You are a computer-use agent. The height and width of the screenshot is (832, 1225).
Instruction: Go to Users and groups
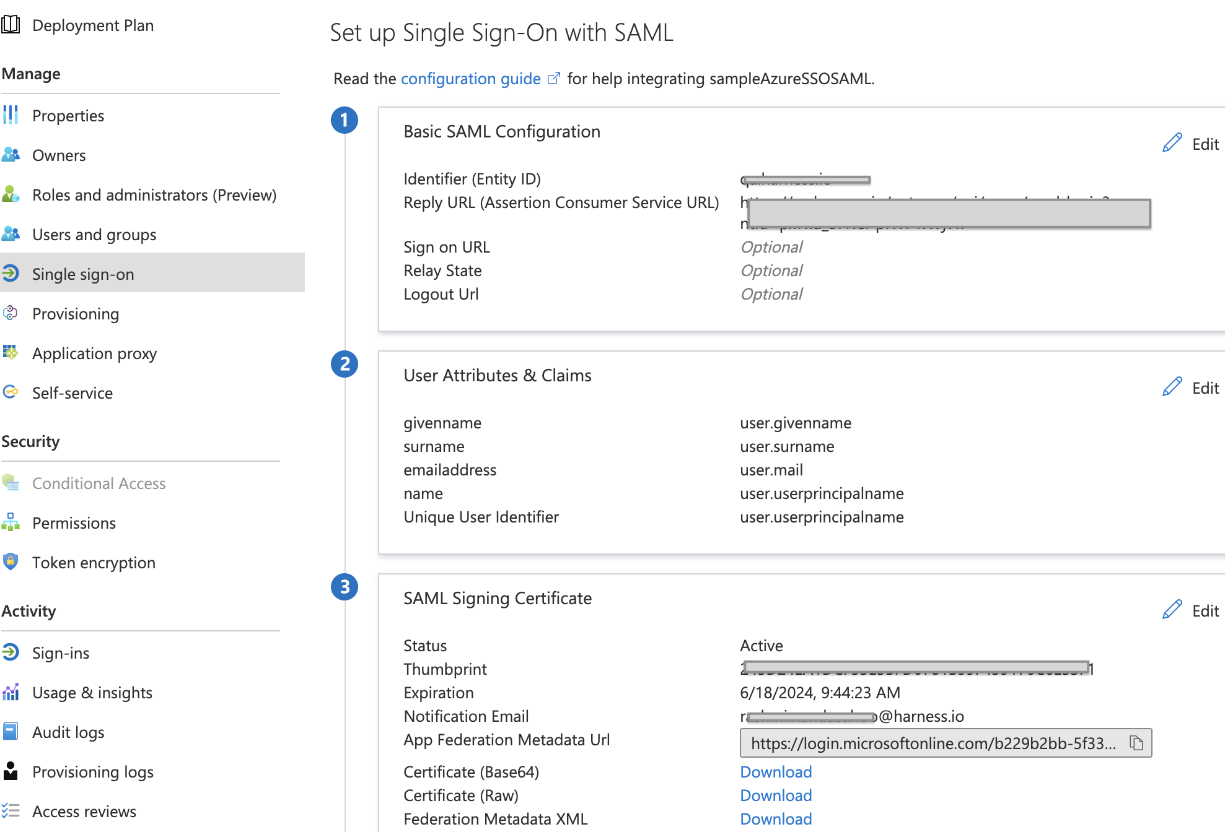pyautogui.click(x=94, y=234)
